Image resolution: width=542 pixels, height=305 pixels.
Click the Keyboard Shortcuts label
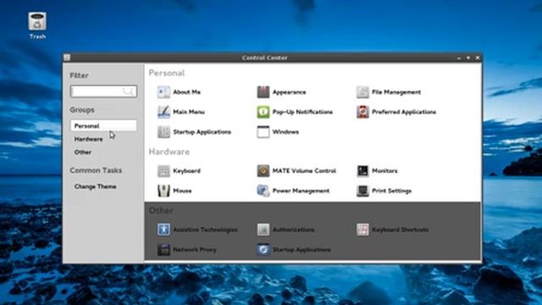pos(400,230)
